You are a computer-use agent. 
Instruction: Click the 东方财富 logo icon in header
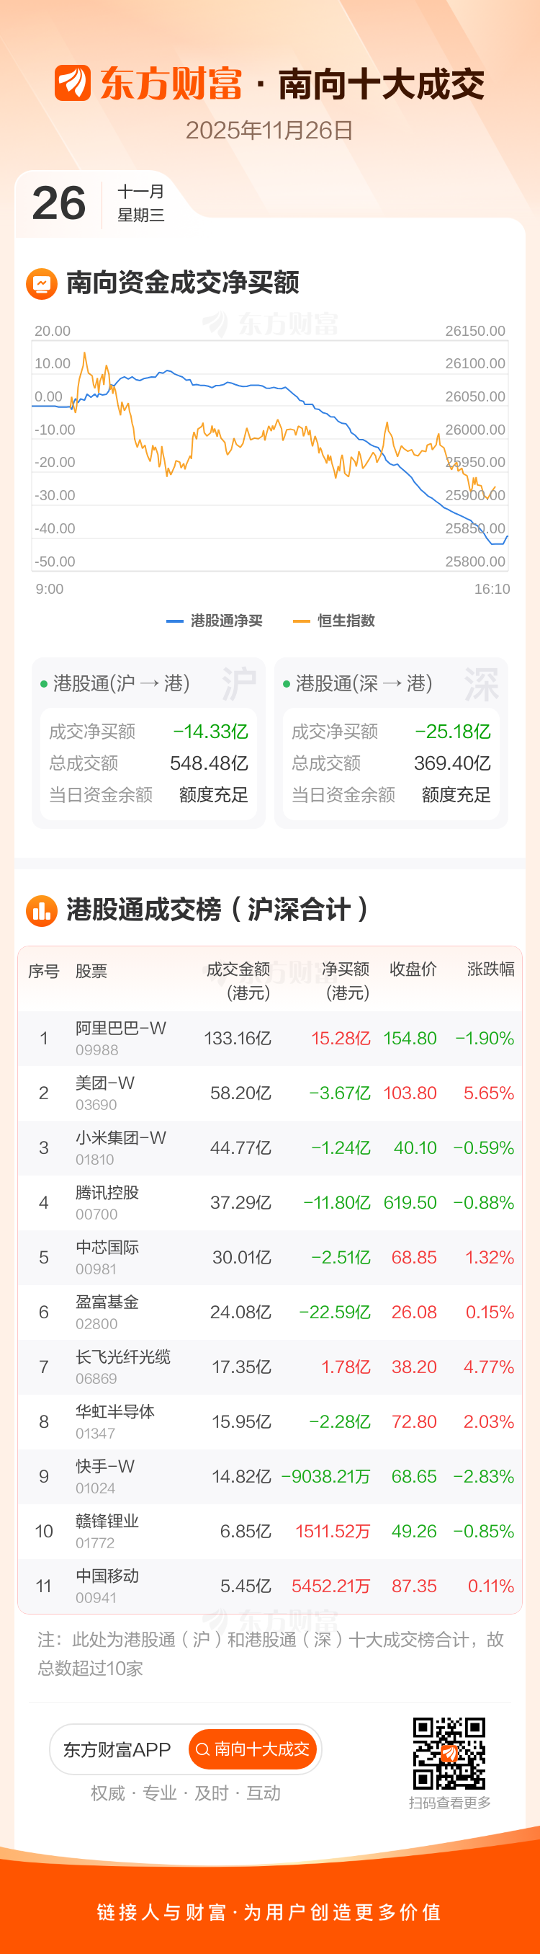tap(73, 83)
